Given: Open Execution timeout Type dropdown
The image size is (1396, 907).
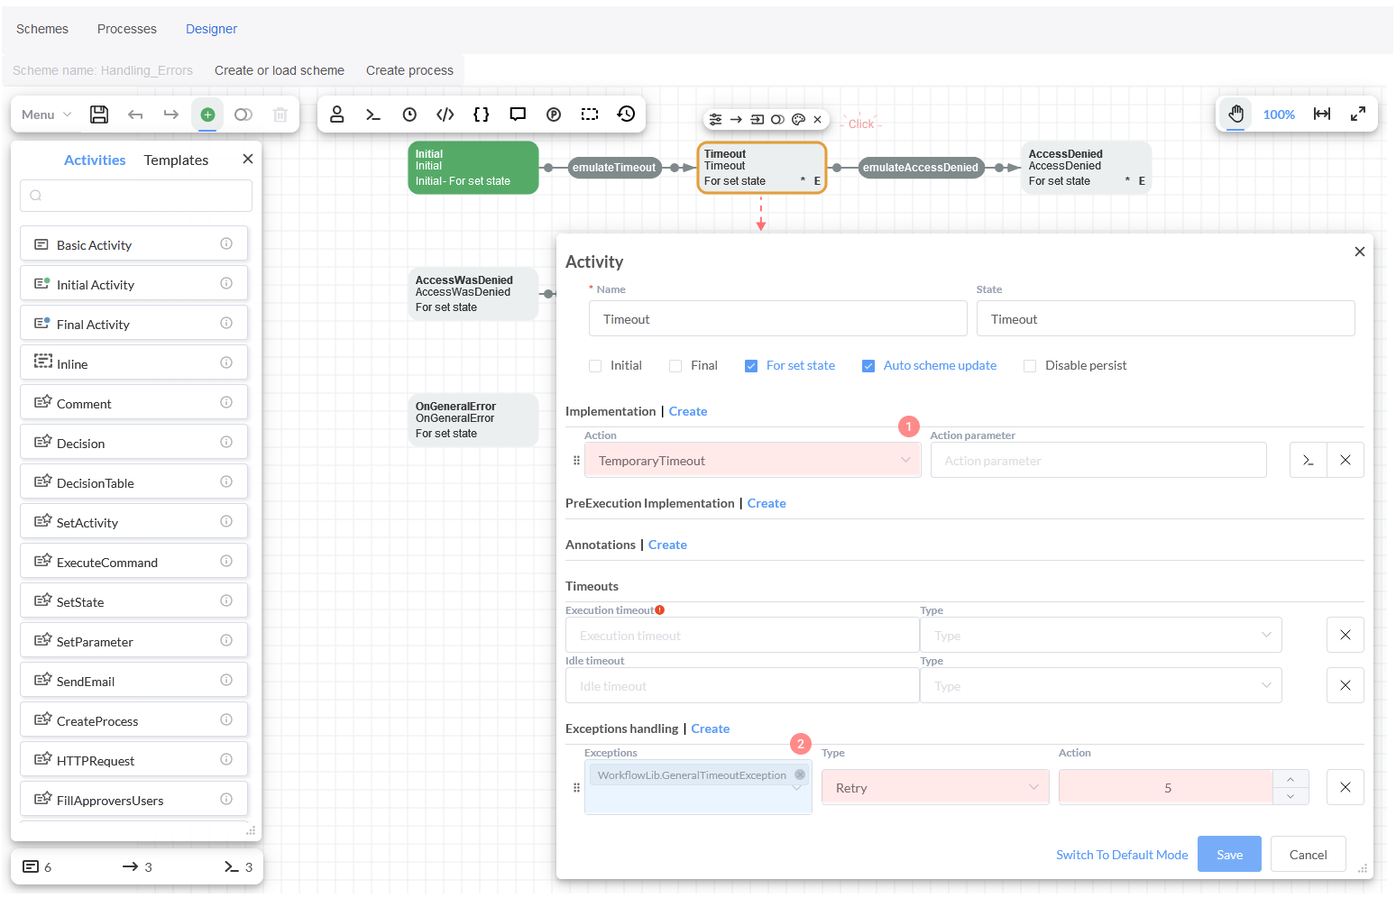Looking at the screenshot, I should (1101, 635).
